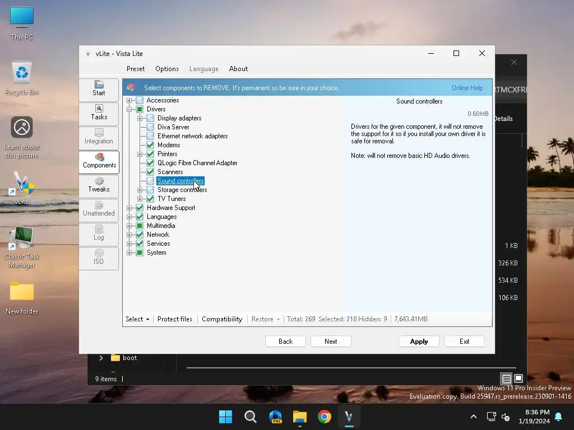Viewport: 574px width, 430px height.
Task: Check the Diva Server checkbox
Action: point(150,127)
